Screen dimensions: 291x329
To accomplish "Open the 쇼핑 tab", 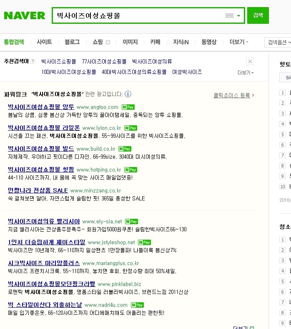I will (98, 42).
